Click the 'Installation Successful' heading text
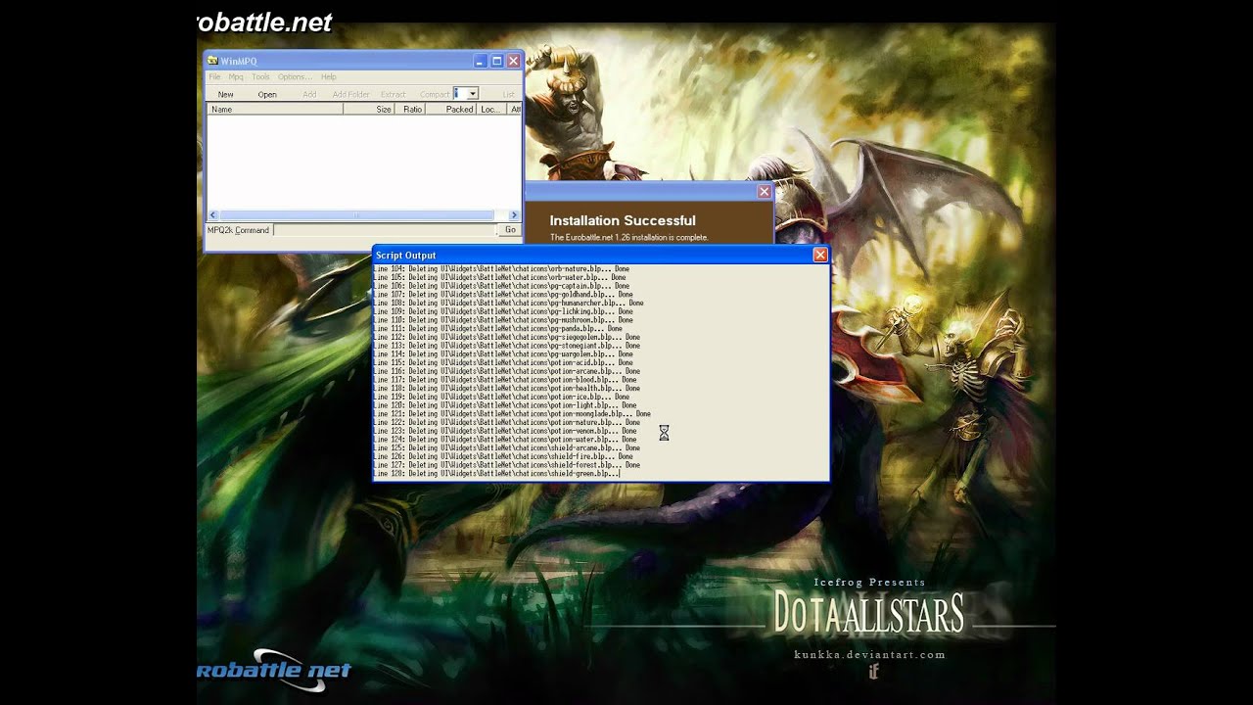The width and height of the screenshot is (1253, 705). (623, 220)
